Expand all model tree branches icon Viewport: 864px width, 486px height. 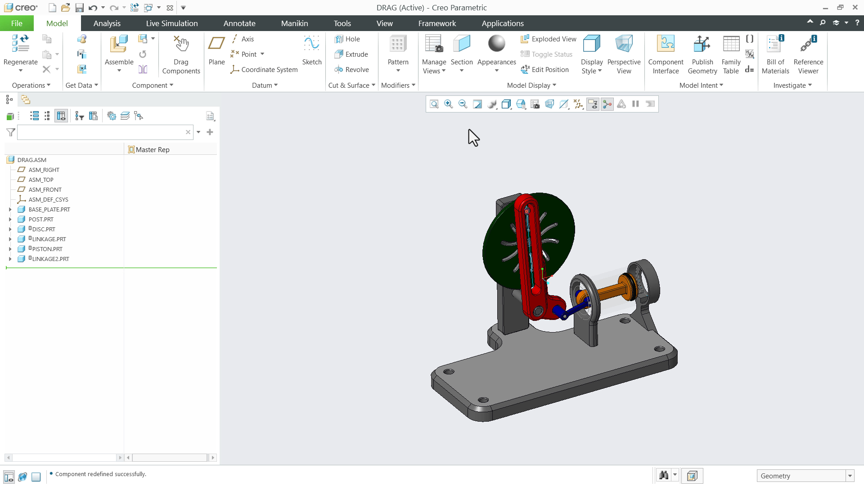[34, 116]
